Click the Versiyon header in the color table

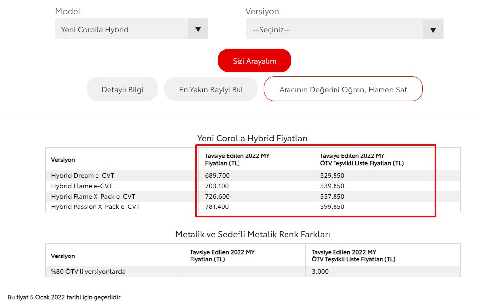(63, 256)
